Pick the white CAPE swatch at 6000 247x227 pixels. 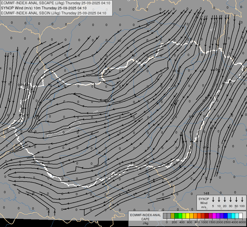coord(240,216)
